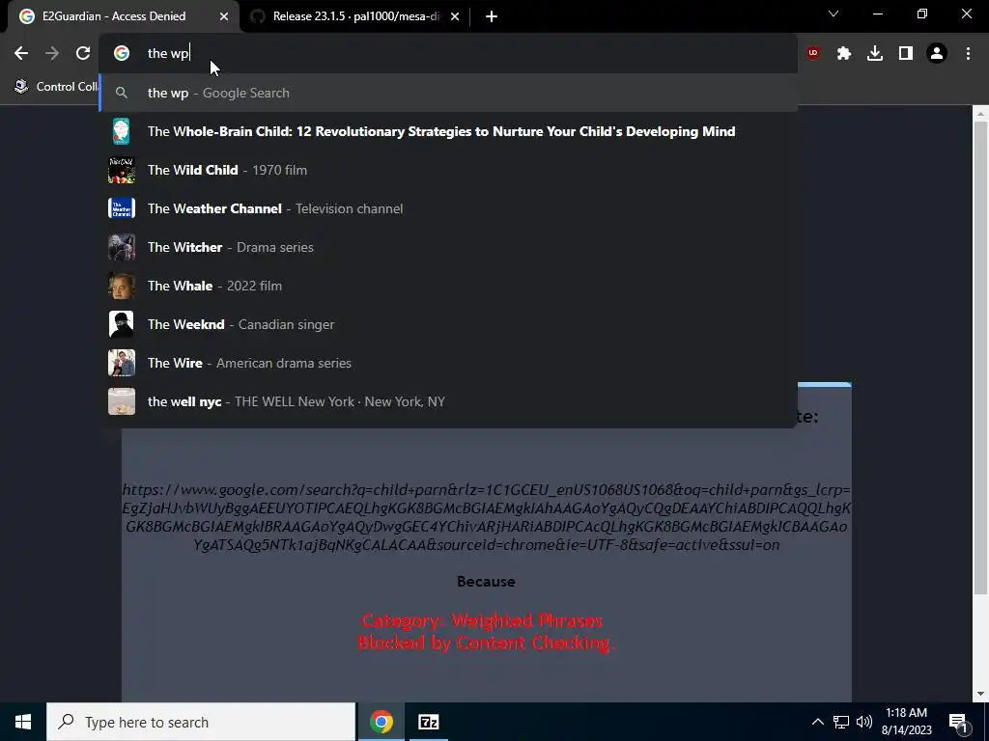The image size is (989, 741).
Task: Open the Control Coll bookmark
Action: coord(57,87)
